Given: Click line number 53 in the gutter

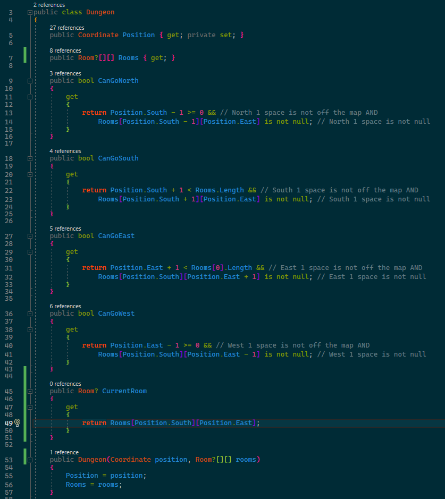Looking at the screenshot, I should pos(9,460).
